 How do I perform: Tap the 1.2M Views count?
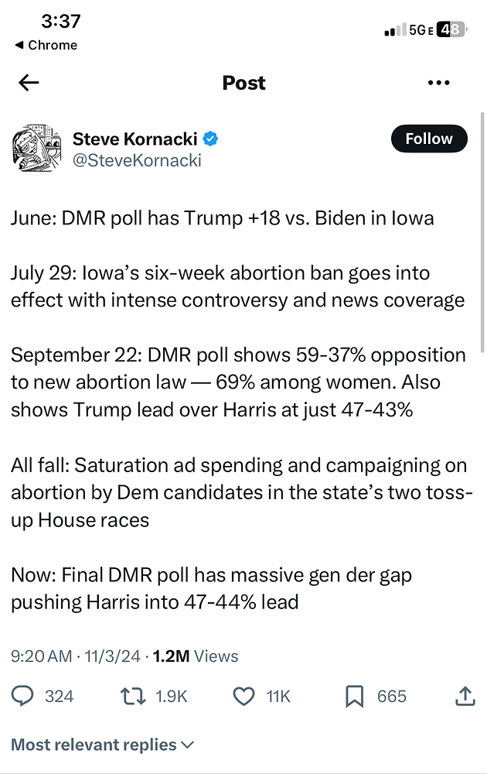[x=196, y=656]
